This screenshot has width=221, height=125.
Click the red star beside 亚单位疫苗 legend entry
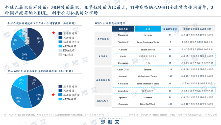pyautogui.click(x=54, y=33)
